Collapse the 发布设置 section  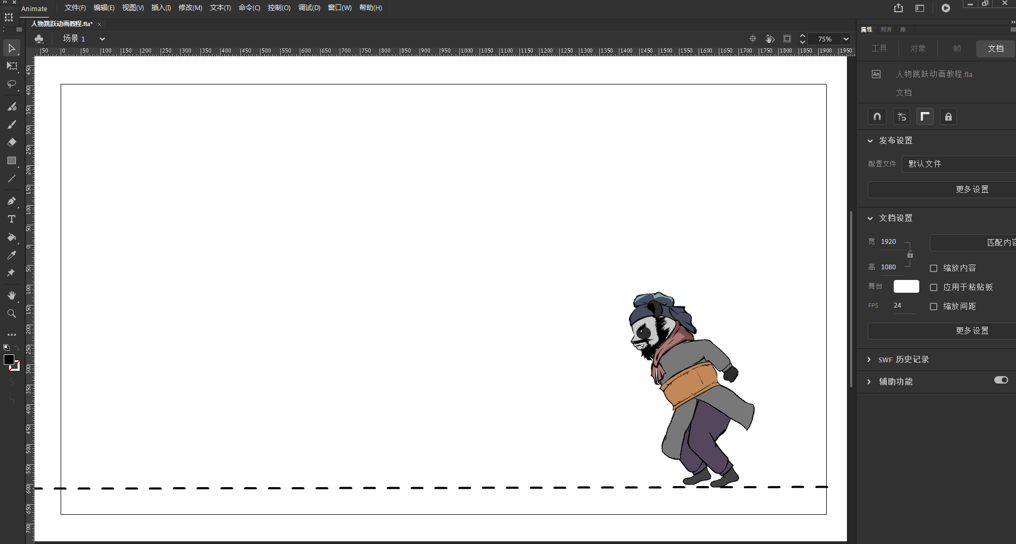[x=870, y=141]
